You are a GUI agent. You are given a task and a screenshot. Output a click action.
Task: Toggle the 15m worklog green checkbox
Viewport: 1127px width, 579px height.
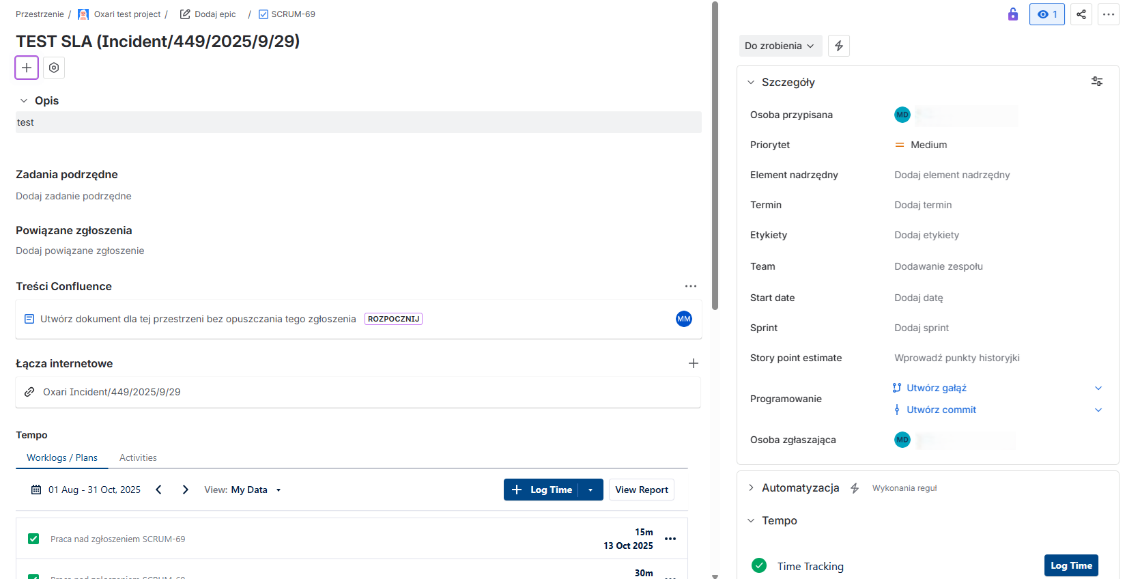tap(33, 539)
